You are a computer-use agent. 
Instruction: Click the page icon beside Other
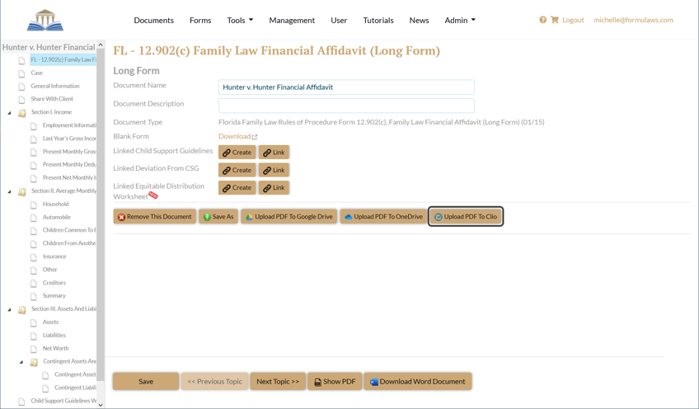(34, 270)
